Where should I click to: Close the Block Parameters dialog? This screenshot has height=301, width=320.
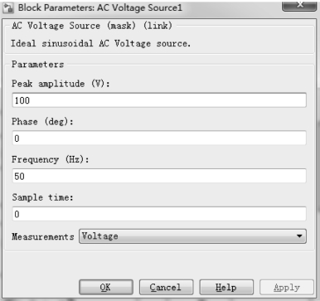click(x=299, y=5)
